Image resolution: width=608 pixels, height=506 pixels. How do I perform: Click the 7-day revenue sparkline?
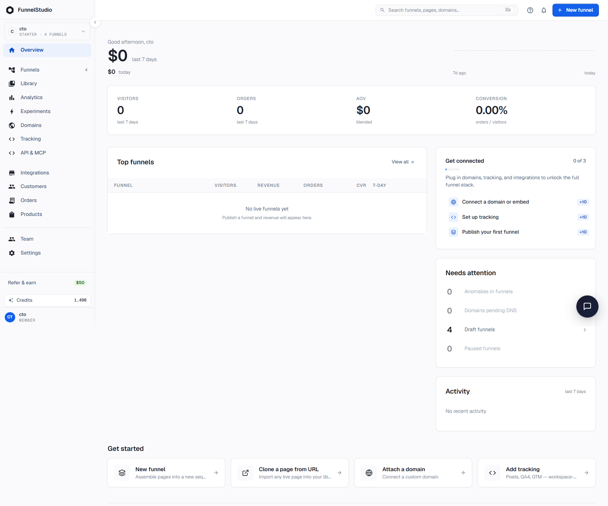(x=524, y=51)
